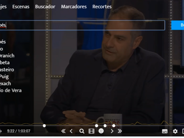Click the double-right forward arrows
This screenshot has height=138, width=184.
pyautogui.click(x=120, y=131)
